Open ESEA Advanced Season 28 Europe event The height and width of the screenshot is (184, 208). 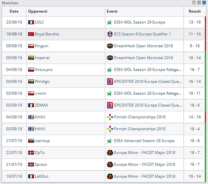coord(144,141)
